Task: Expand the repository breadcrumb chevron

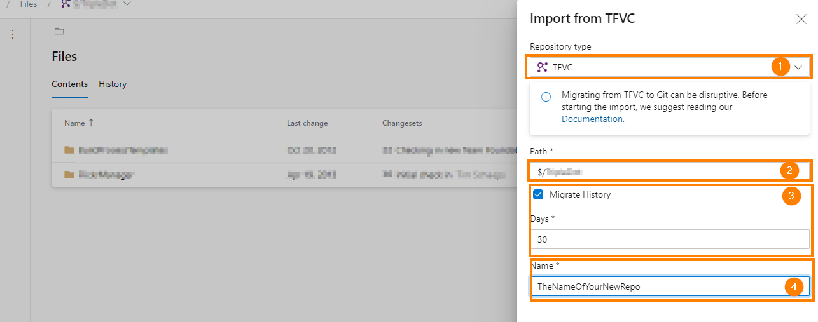Action: click(127, 4)
